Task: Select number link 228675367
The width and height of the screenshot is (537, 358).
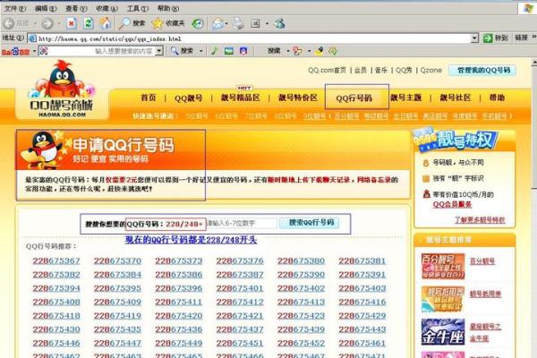Action: (56, 261)
